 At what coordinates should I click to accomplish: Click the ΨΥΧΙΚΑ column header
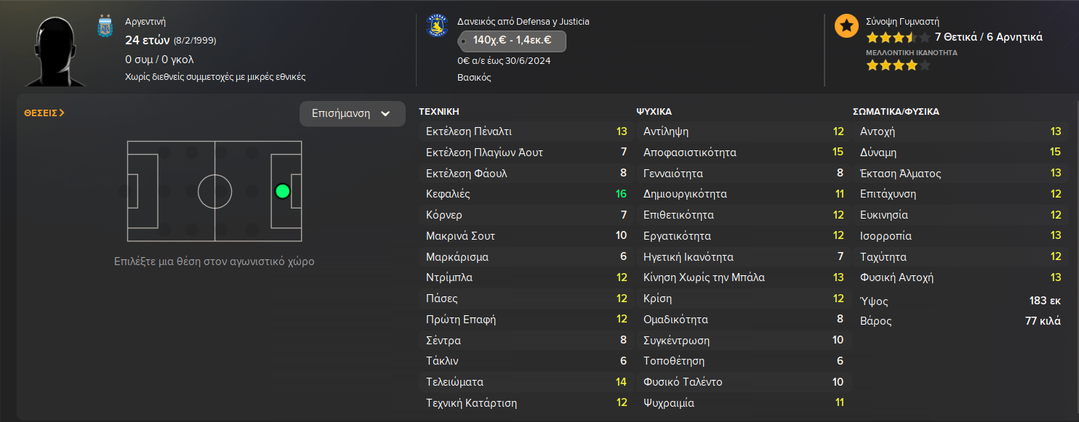654,112
